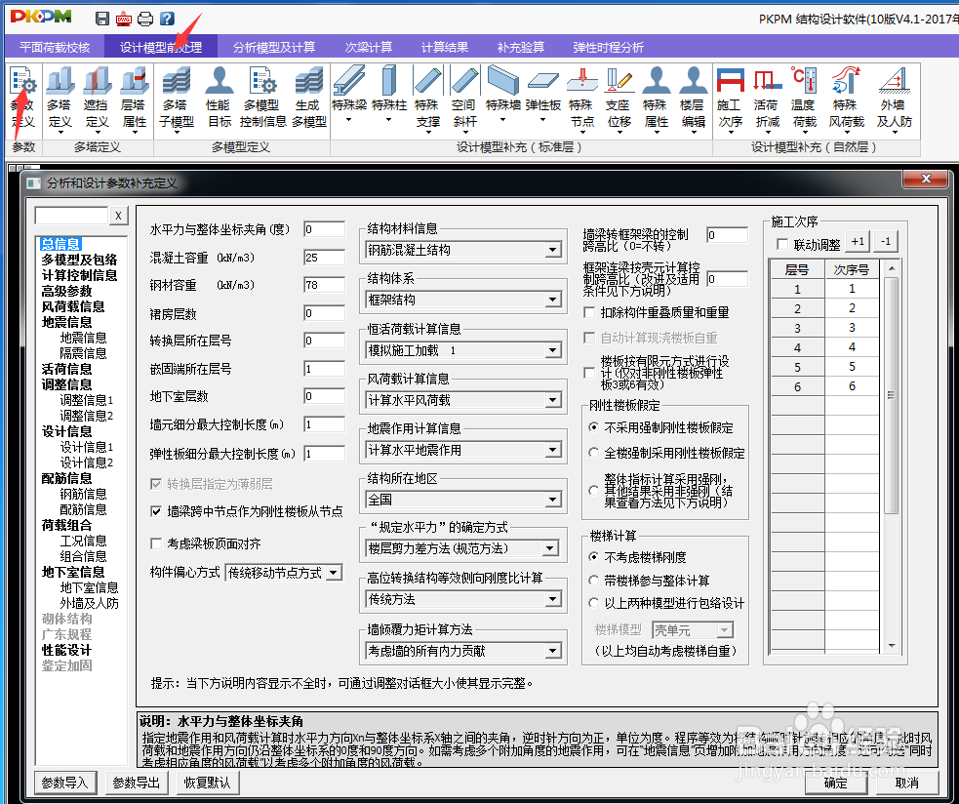Switch to 分析模型及计算 tab
959x804 pixels.
click(x=273, y=47)
